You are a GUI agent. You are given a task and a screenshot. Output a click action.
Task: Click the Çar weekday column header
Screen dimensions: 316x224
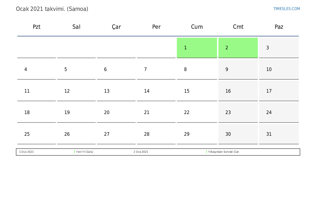pyautogui.click(x=117, y=27)
